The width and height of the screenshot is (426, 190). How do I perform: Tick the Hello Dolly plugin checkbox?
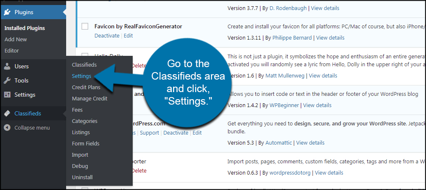coord(85,55)
